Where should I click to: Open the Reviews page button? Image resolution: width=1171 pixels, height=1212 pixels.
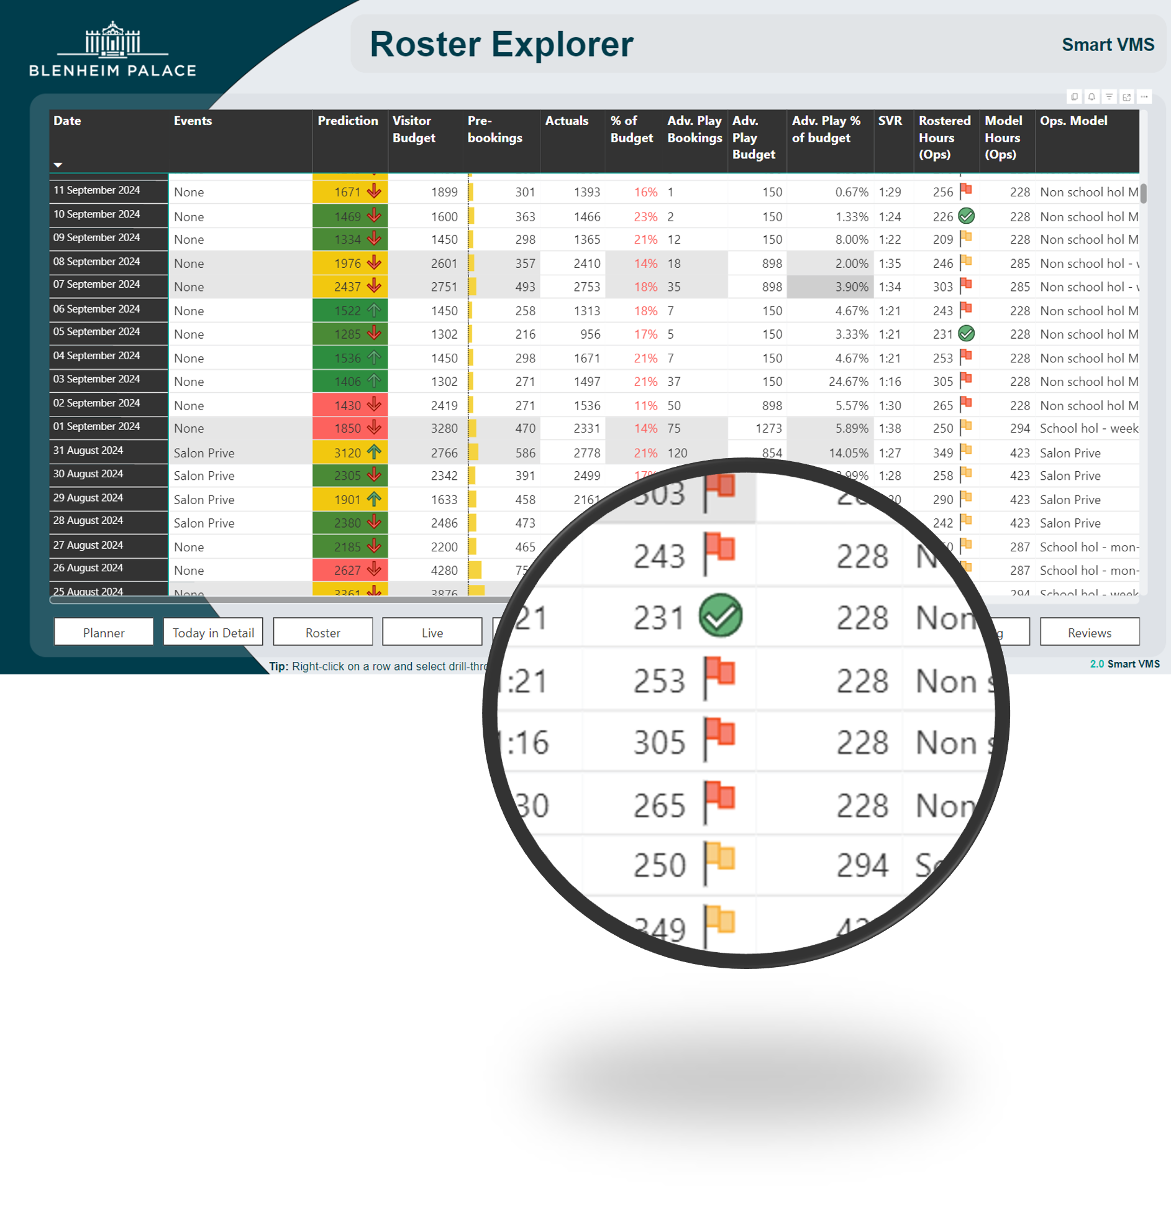click(x=1089, y=632)
